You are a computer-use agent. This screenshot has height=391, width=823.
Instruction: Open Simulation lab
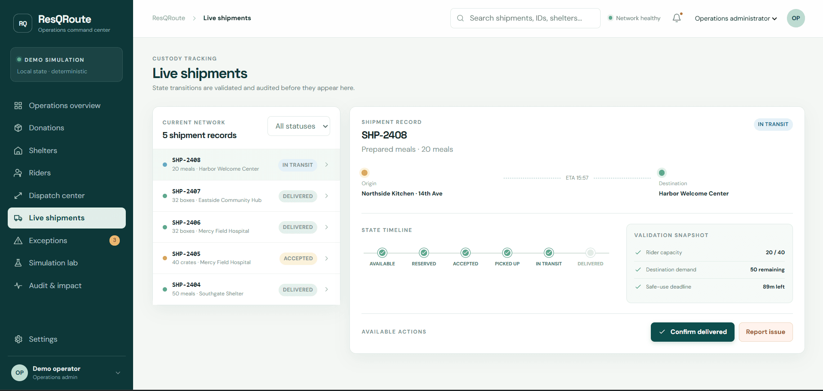[x=67, y=263]
